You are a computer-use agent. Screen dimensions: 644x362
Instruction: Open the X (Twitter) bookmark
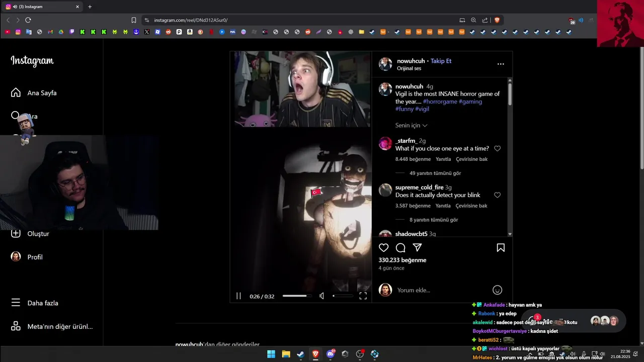point(147,32)
